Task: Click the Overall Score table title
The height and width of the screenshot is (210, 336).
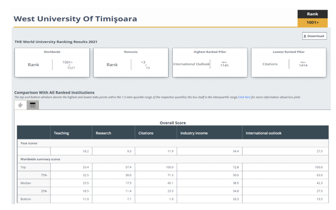Action: [x=173, y=123]
